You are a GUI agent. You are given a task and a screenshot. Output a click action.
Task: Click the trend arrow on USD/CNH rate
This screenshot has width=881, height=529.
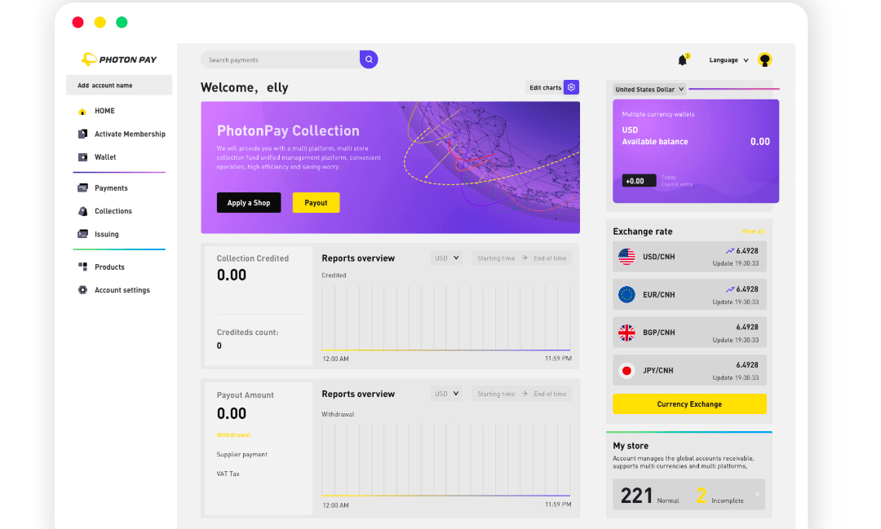coord(730,251)
